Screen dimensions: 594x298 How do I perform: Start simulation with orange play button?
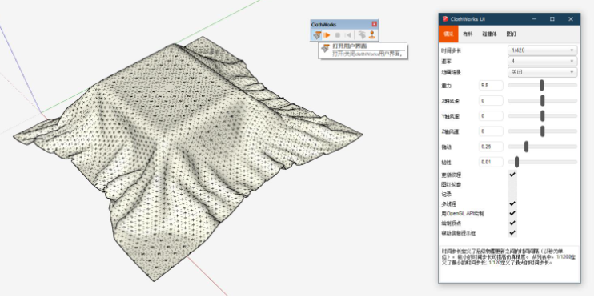327,35
